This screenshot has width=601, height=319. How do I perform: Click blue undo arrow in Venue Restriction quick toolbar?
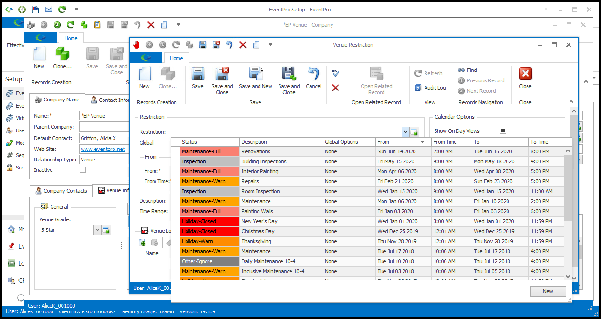[229, 45]
